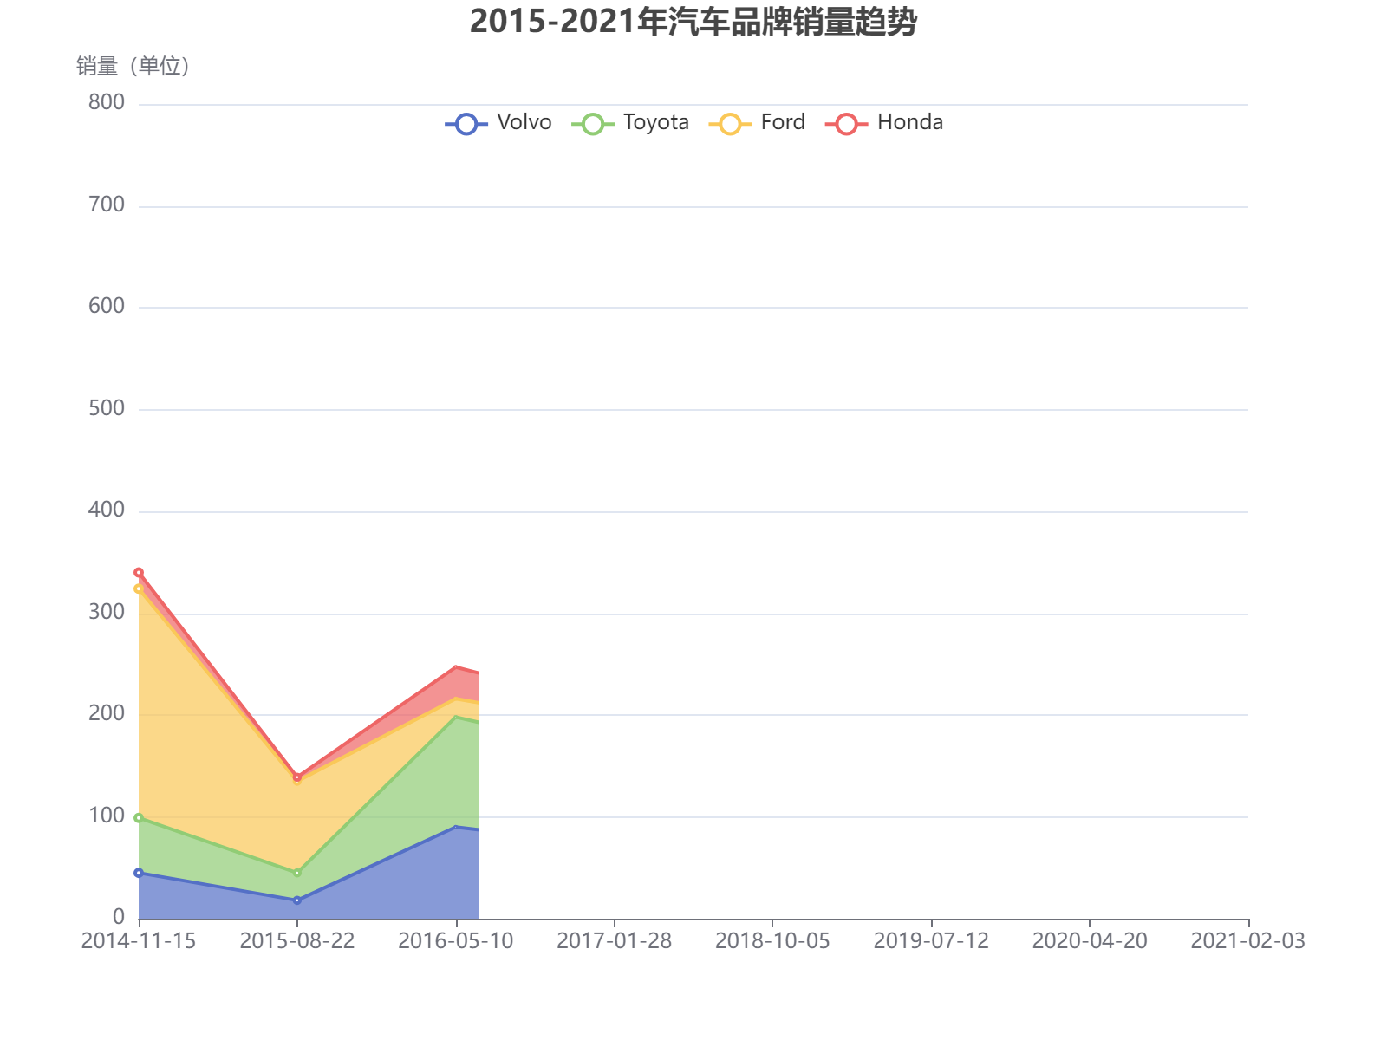Image resolution: width=1387 pixels, height=1040 pixels.
Task: Select the Ford data point at 2016-05-10
Action: click(455, 699)
